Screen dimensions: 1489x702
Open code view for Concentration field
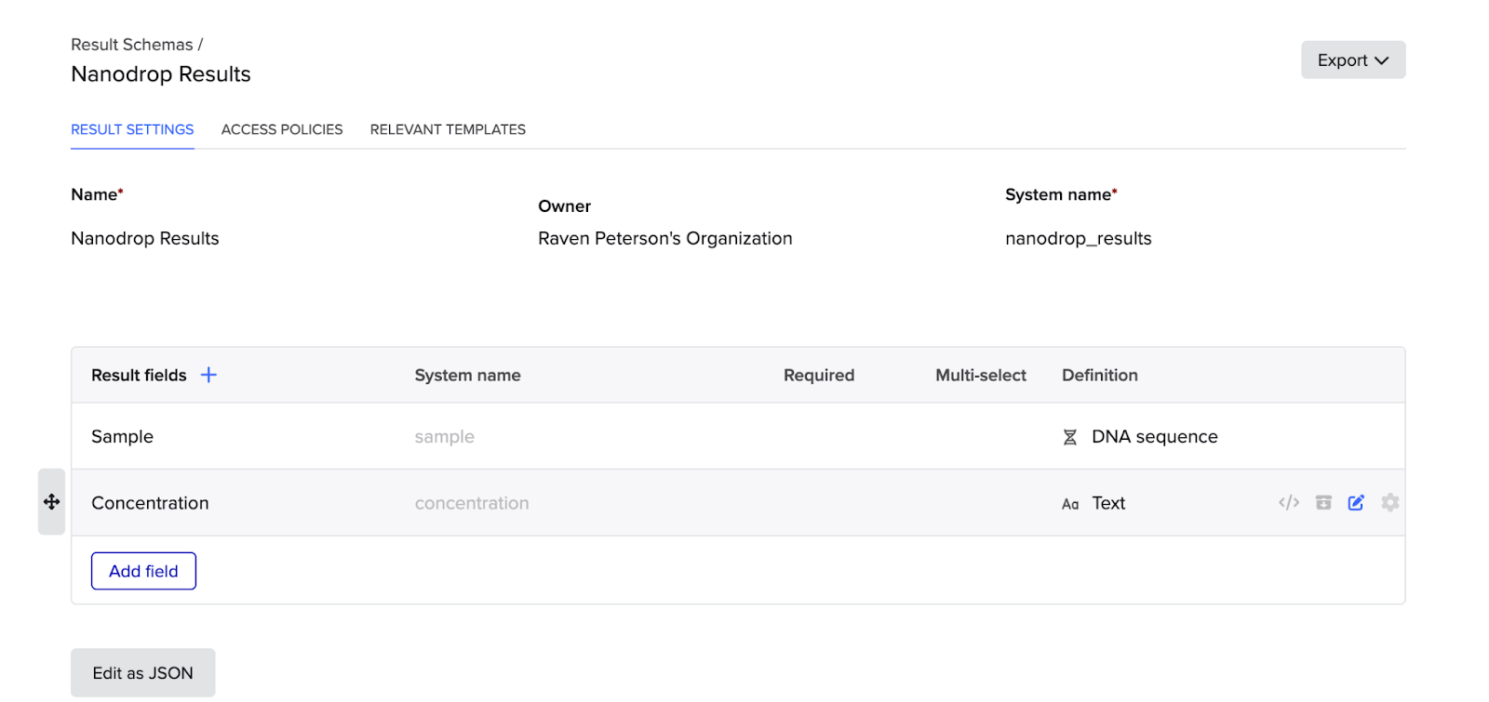(x=1289, y=503)
